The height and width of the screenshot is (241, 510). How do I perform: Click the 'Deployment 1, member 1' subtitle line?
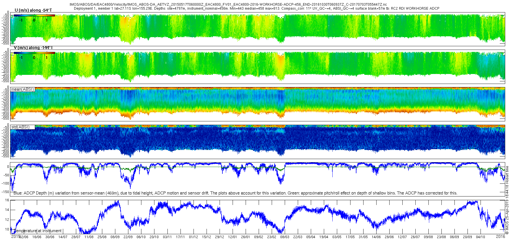[256, 9]
